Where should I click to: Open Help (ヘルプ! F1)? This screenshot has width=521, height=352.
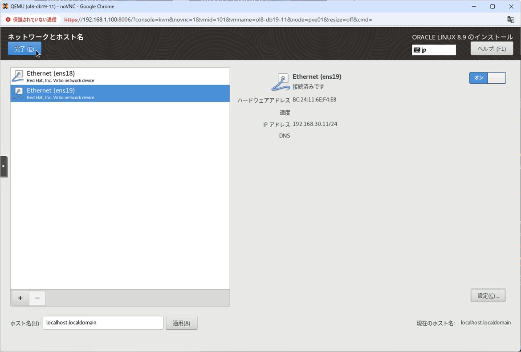click(492, 49)
